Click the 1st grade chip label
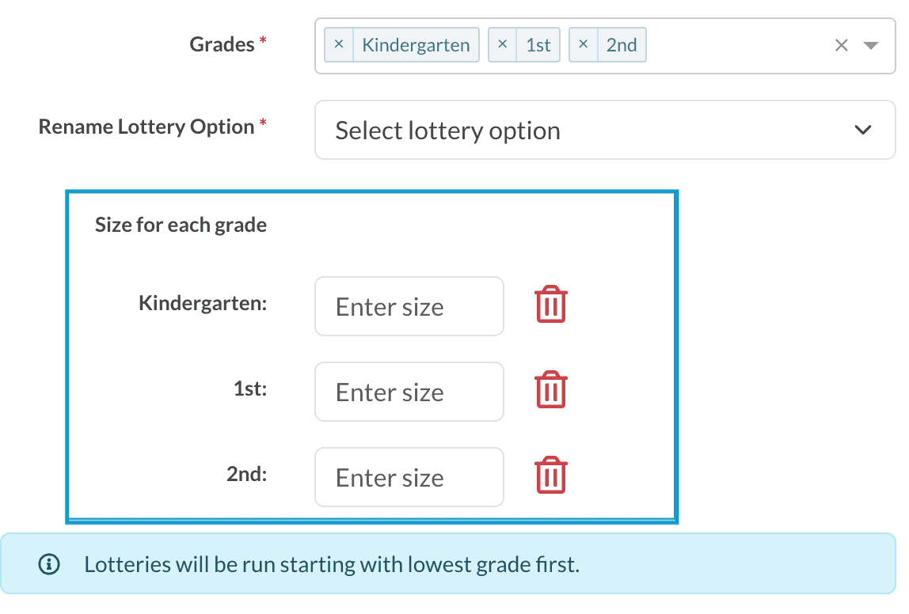Image resolution: width=909 pixels, height=614 pixels. [x=538, y=45]
